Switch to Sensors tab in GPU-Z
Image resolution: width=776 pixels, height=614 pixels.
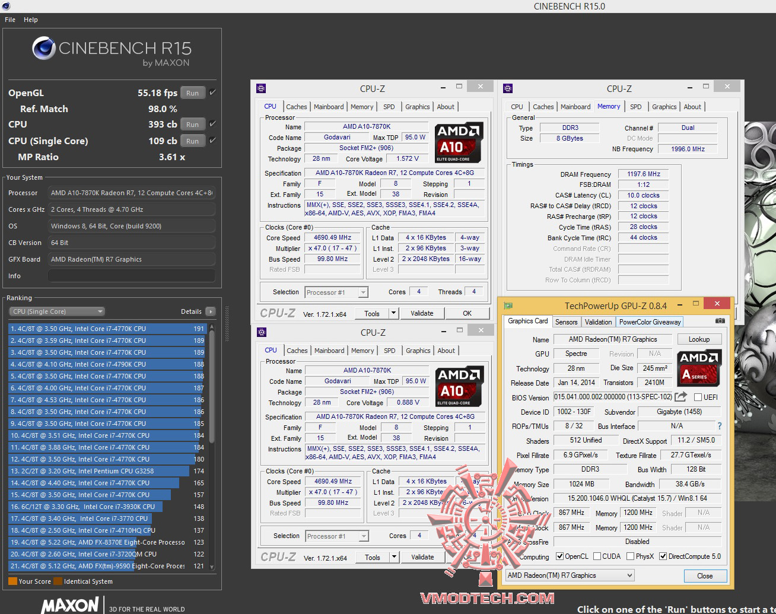566,322
